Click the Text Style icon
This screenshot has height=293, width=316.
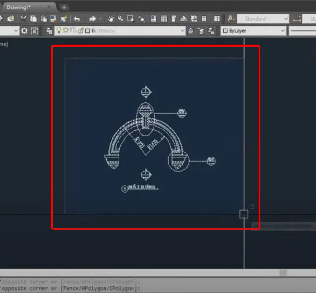click(x=231, y=19)
